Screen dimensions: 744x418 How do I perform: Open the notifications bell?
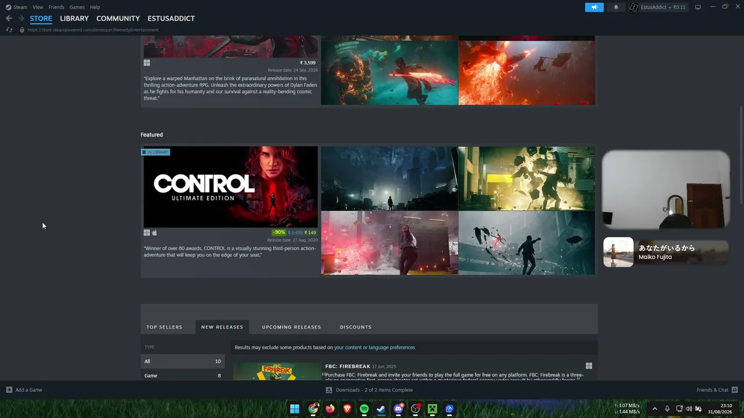616,7
